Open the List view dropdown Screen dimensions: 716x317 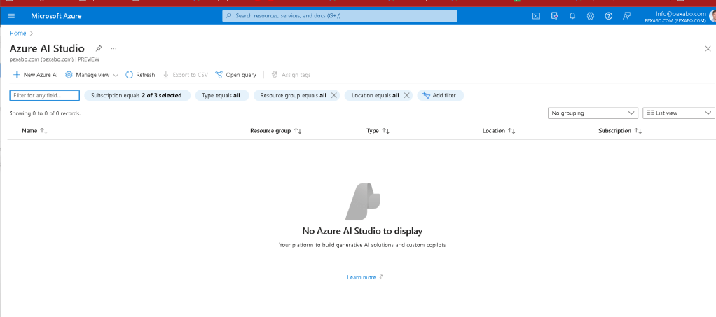679,113
